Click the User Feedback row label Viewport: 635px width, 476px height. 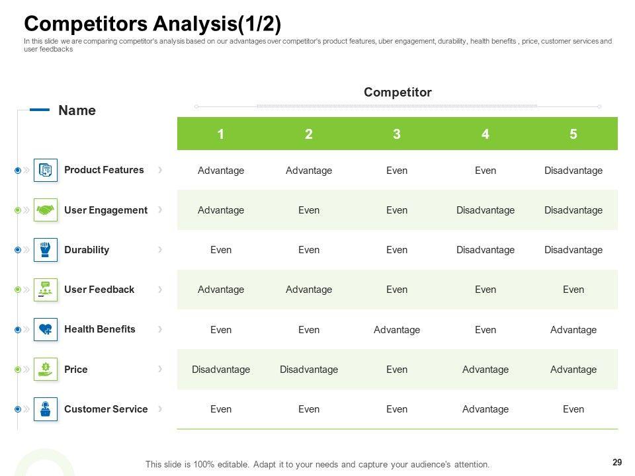[x=99, y=290]
